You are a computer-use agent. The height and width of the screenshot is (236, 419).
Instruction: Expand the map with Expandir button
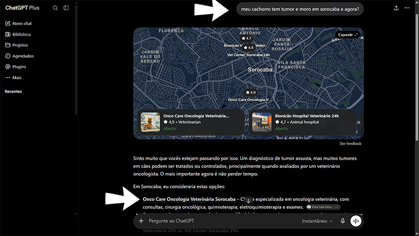click(x=348, y=35)
